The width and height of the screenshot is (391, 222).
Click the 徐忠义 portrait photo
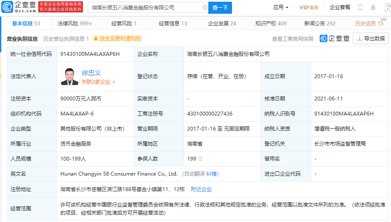pos(70,76)
